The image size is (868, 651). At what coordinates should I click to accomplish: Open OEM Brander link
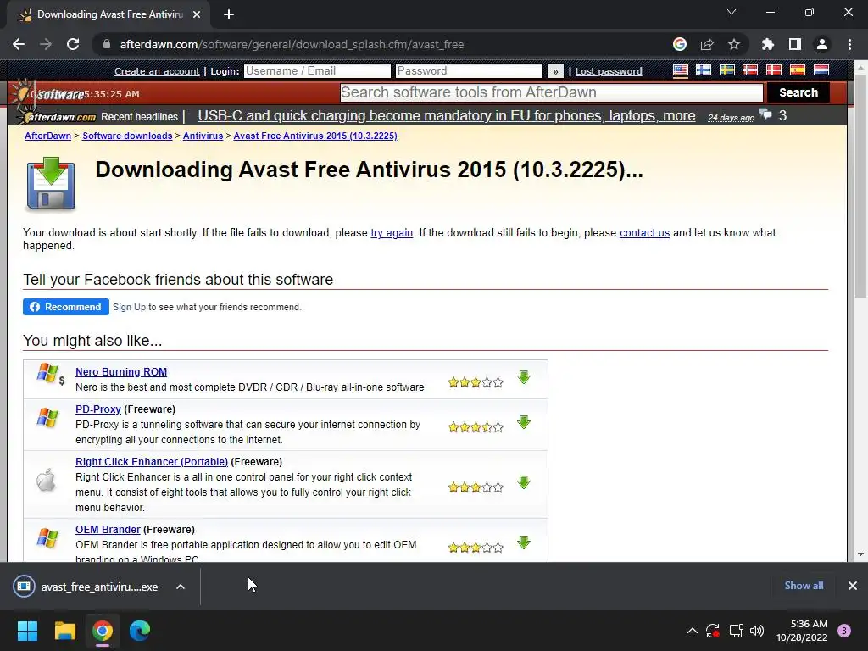[108, 530]
